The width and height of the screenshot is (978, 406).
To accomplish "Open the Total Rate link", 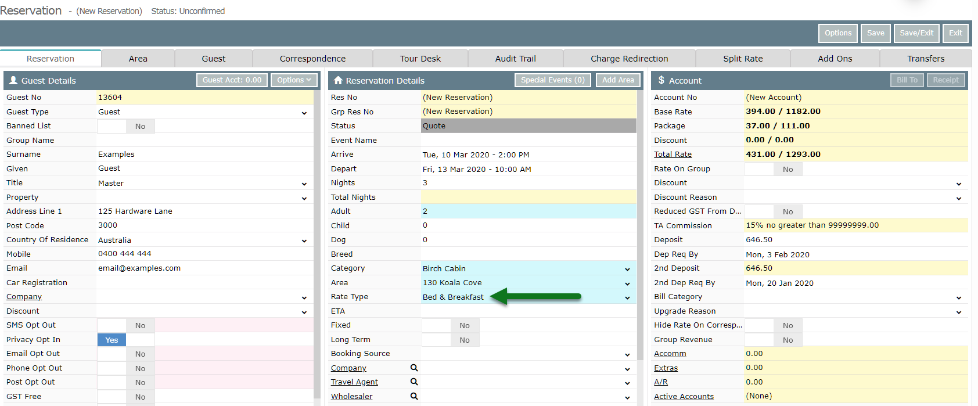I will [x=673, y=155].
